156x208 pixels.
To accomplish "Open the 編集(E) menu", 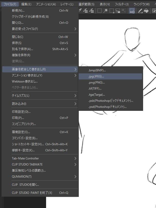I will (x=26, y=4).
